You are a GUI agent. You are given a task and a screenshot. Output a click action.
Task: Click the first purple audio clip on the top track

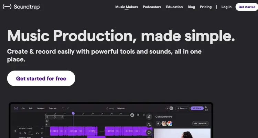(54, 131)
